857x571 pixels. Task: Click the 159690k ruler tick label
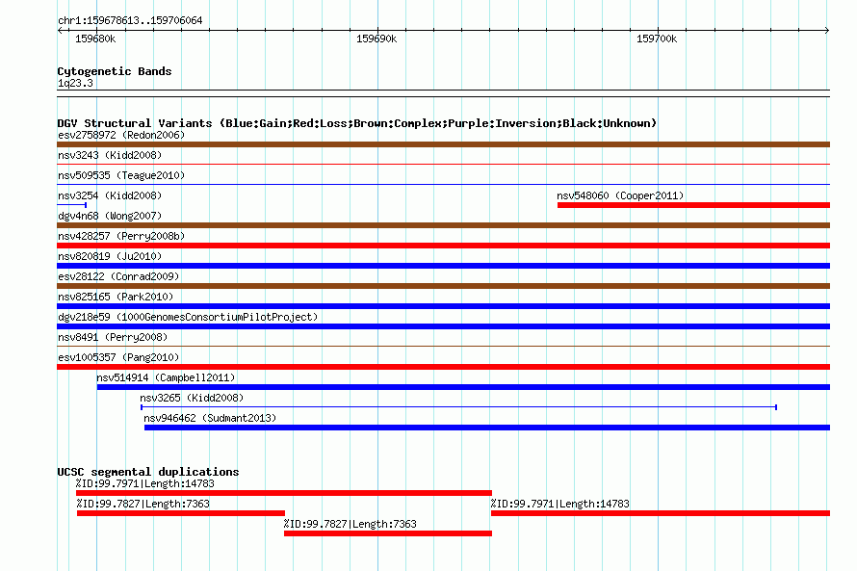tap(377, 39)
